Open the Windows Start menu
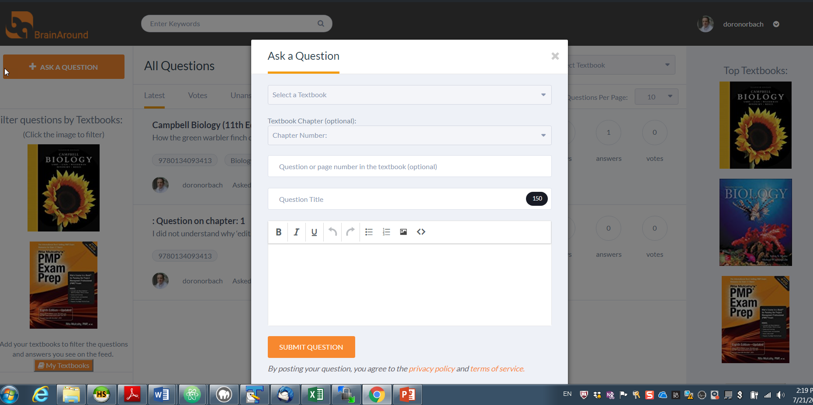 coord(10,395)
